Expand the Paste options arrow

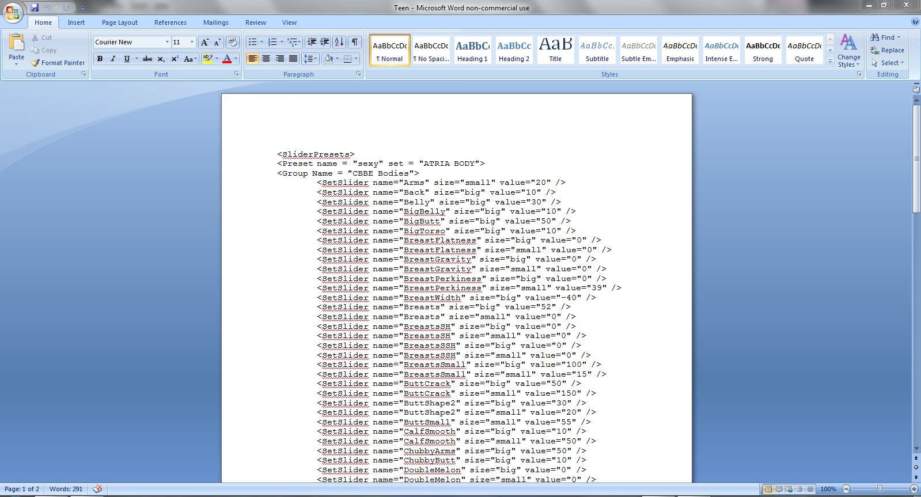coord(16,64)
